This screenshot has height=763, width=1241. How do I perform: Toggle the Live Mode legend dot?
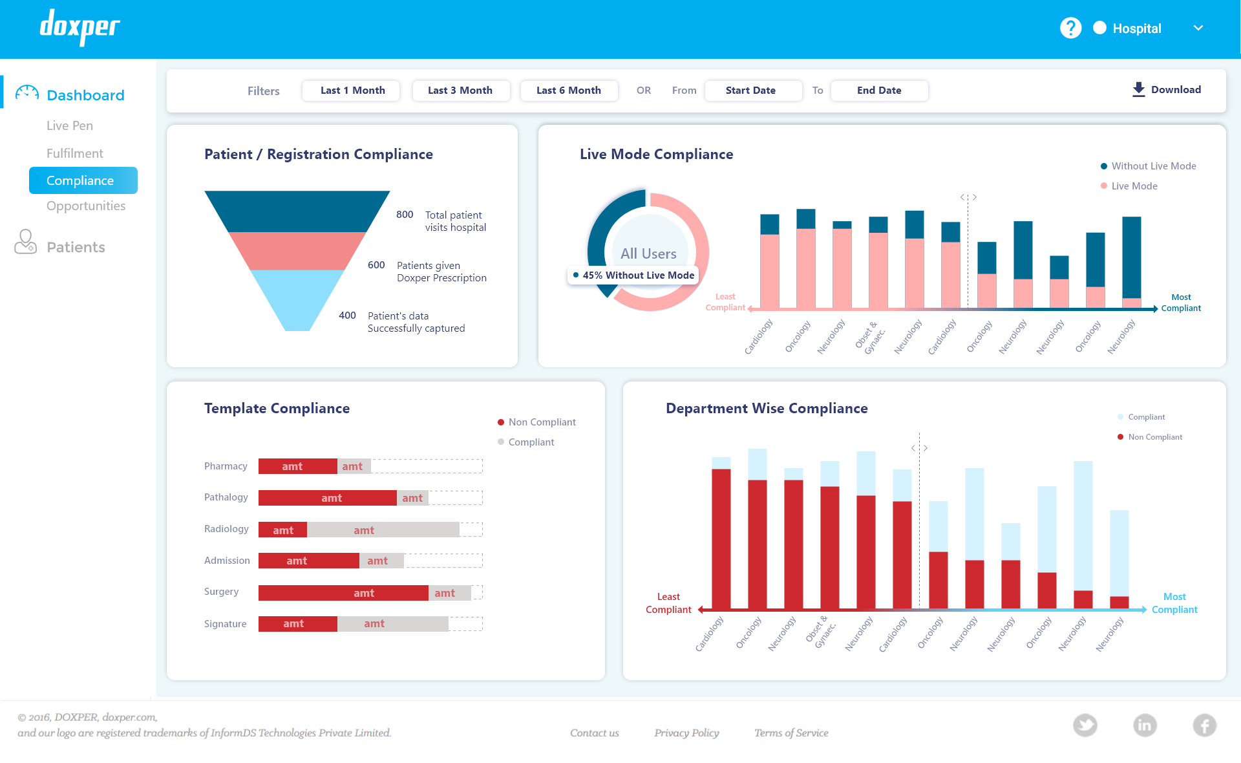(x=1104, y=186)
